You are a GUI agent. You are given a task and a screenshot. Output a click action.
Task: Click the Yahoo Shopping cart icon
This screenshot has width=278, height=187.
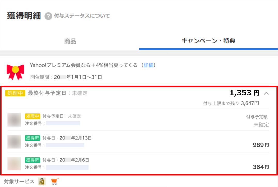55,181
